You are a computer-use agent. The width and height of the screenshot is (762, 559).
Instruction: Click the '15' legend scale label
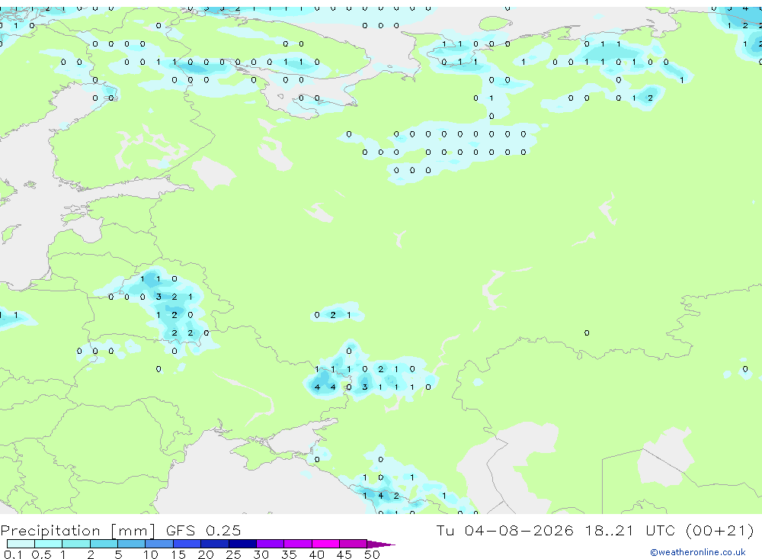click(x=178, y=554)
